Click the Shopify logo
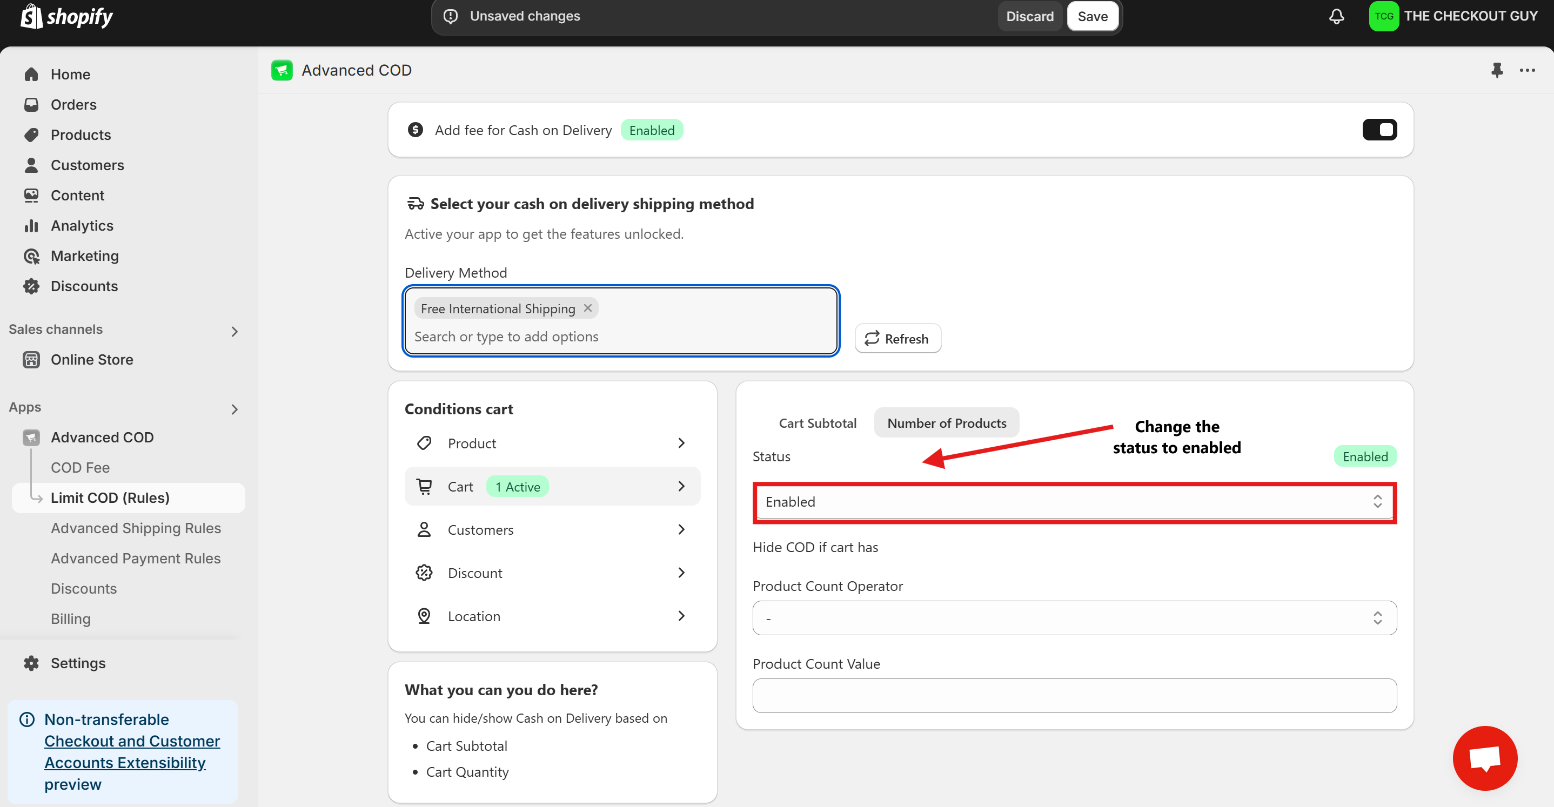This screenshot has height=807, width=1554. [x=66, y=16]
